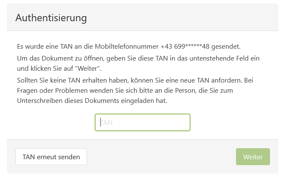Click the green Weiter button
The image size is (281, 177).
click(253, 157)
